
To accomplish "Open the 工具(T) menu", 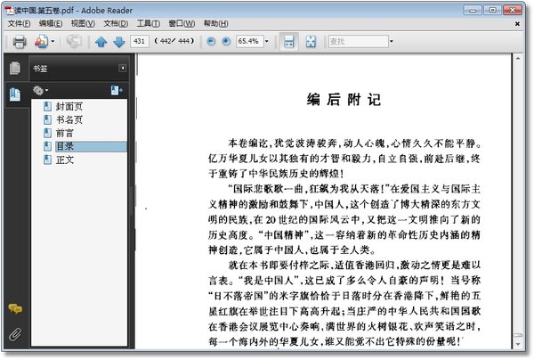I will (148, 23).
